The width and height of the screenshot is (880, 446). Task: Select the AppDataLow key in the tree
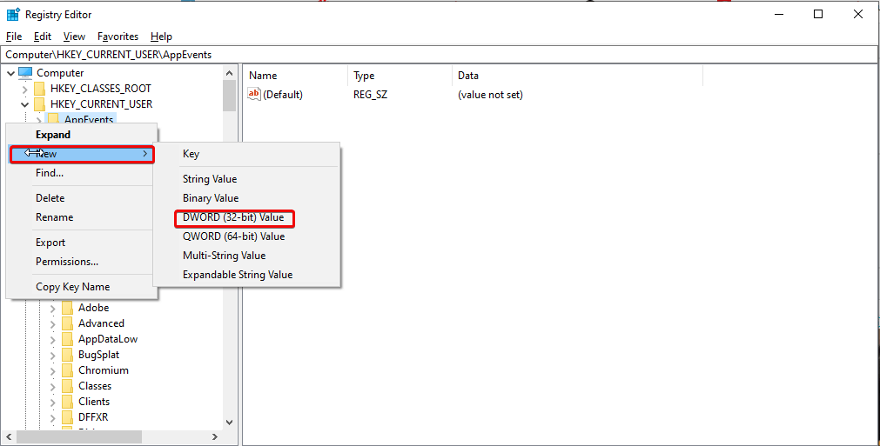tap(107, 339)
